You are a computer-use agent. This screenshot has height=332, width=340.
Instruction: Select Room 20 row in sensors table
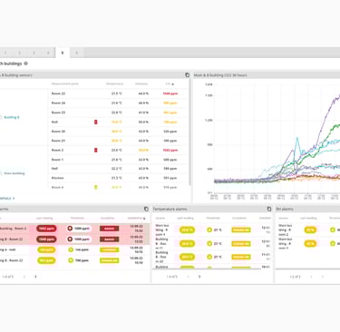click(x=119, y=132)
